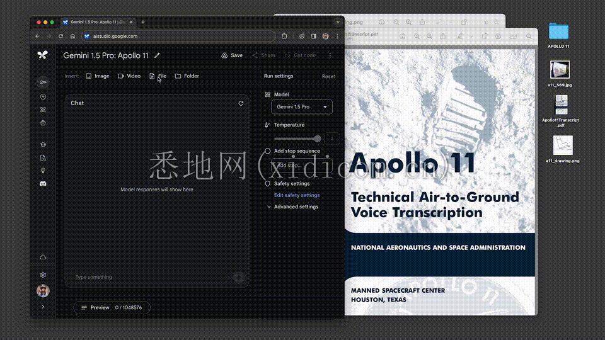The image size is (605, 340).
Task: Click the pencil icon to rename prompt
Action: [x=157, y=55]
